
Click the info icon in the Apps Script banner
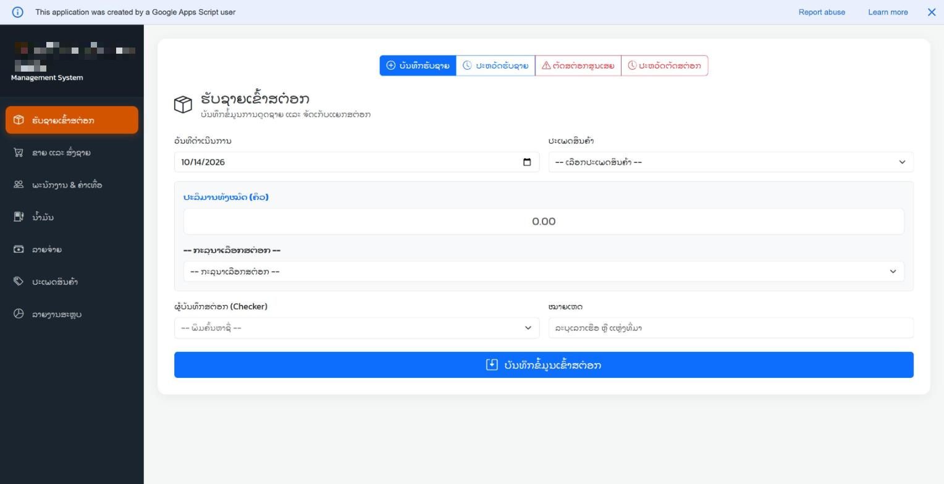(17, 12)
